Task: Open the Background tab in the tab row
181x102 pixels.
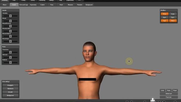Action: (x=89, y=5)
